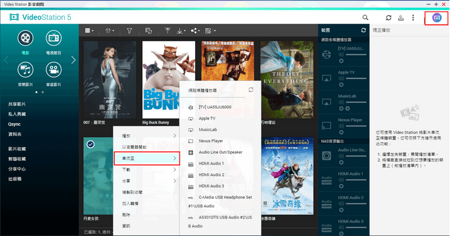Screen dimensions: 450x236
Task: Open 私人典藏 in sidebar
Action: (x=17, y=114)
